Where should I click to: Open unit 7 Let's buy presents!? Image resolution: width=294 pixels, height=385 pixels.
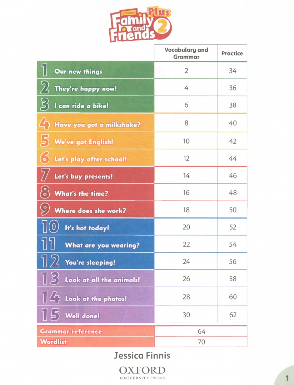pos(95,175)
